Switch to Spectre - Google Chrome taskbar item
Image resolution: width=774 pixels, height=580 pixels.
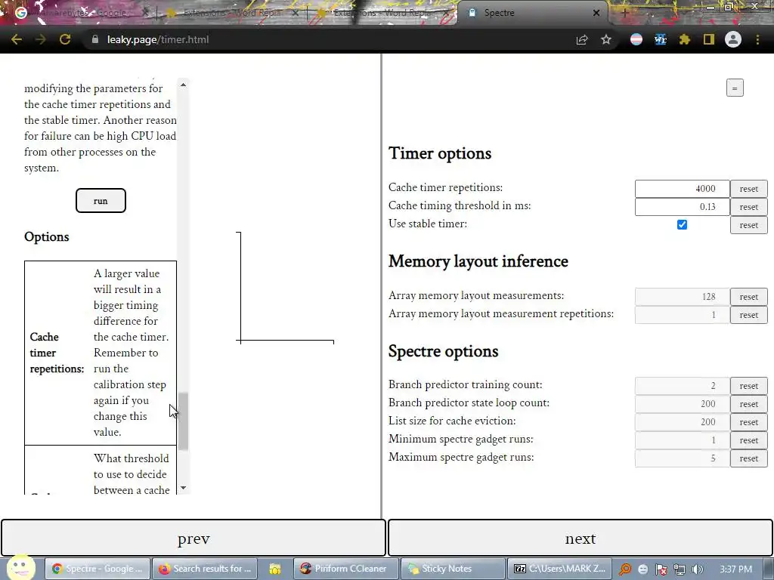pos(98,569)
